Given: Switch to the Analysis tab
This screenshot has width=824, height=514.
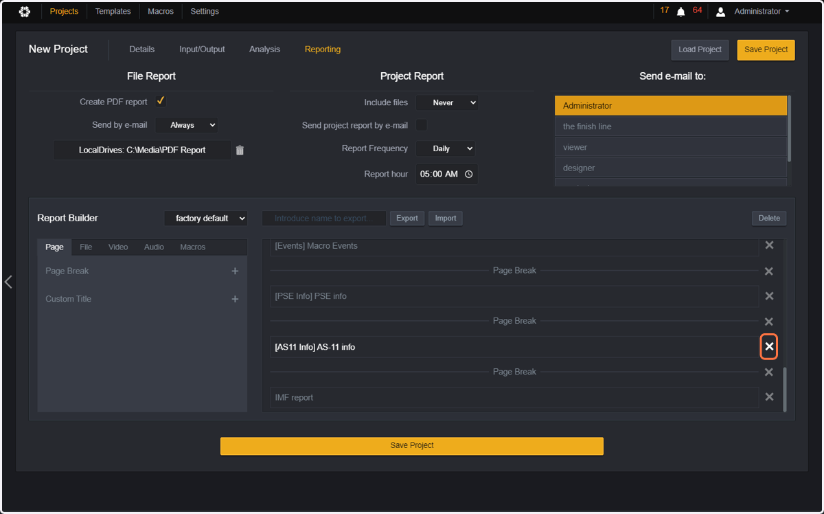Looking at the screenshot, I should [x=265, y=49].
